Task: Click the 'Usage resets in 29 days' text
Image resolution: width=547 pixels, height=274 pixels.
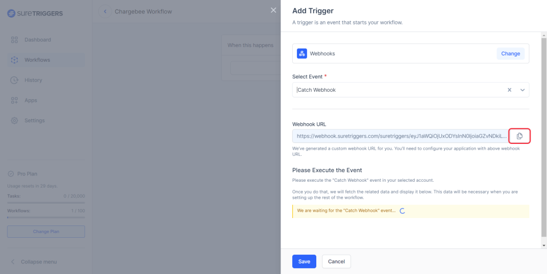Action: [33, 186]
